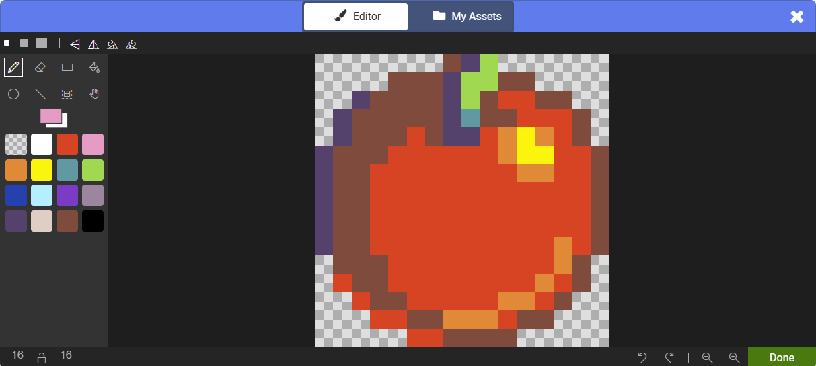Pick the dark purple color swatch
The image size is (816, 366).
pyautogui.click(x=16, y=221)
